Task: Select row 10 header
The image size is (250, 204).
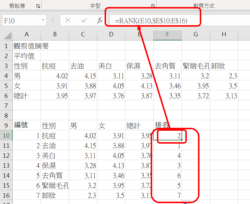Action: click(6, 136)
